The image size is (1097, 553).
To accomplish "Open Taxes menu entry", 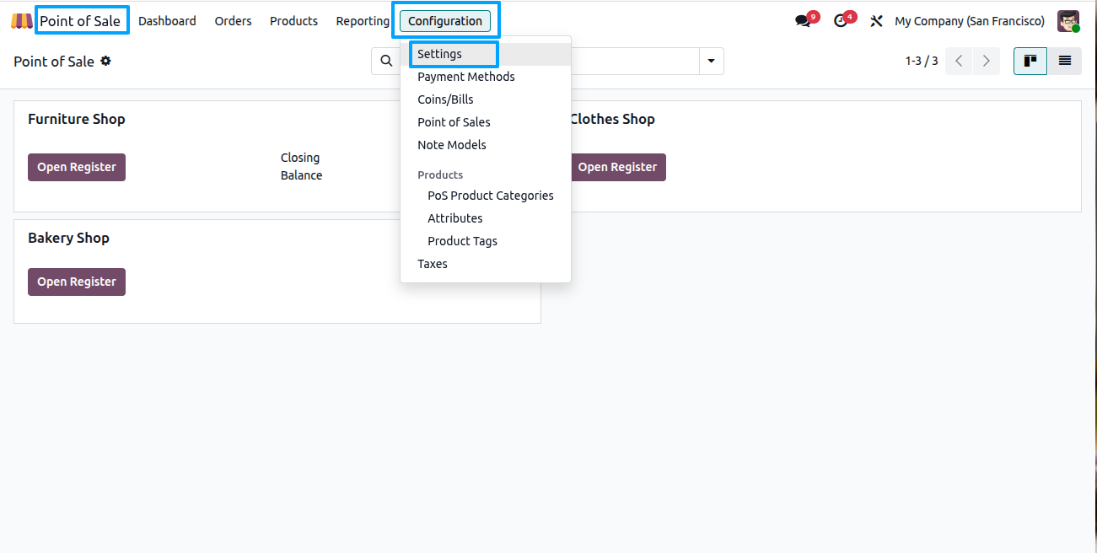I will (486, 264).
